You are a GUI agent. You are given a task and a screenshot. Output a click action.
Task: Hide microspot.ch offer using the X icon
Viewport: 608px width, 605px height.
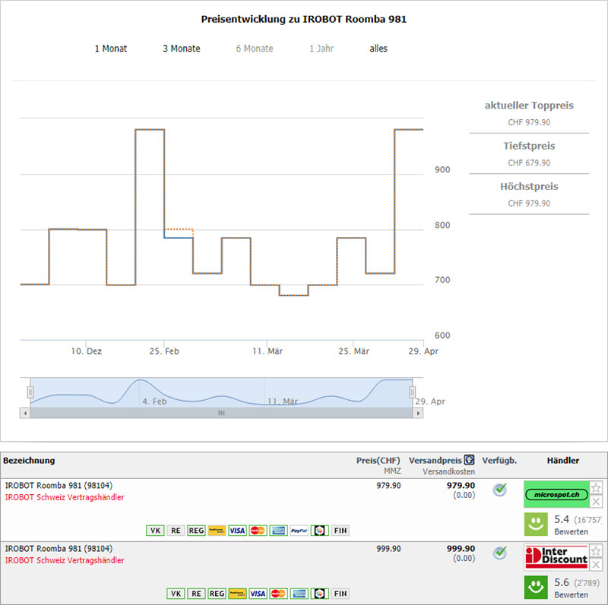(597, 502)
